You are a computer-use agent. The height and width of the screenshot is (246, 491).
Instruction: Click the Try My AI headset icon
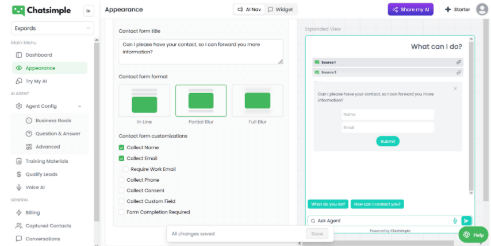(x=19, y=81)
